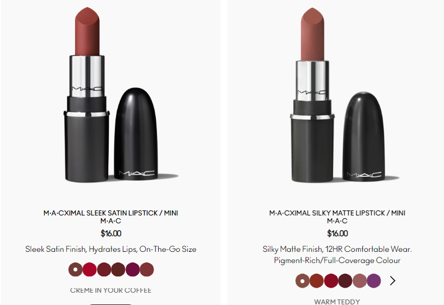
Task: Choose last reddish-brown swatch for Sleek Satin
Action: pos(147,269)
